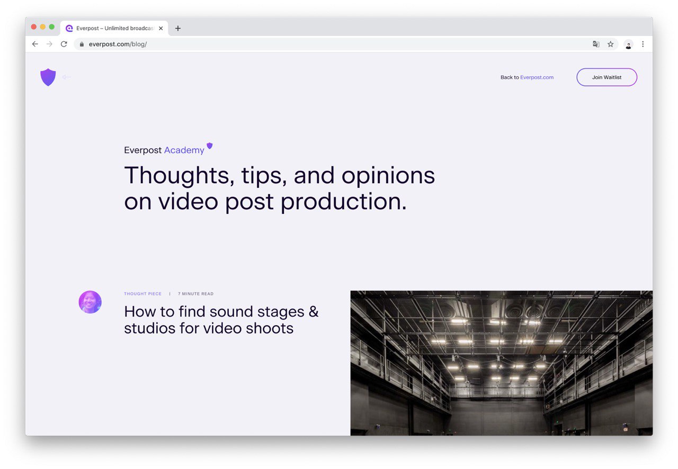The height and width of the screenshot is (469, 678).
Task: Click the purple Everpost shield logo
Action: (48, 77)
